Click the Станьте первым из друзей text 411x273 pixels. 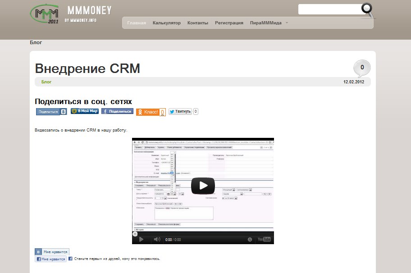(x=117, y=259)
